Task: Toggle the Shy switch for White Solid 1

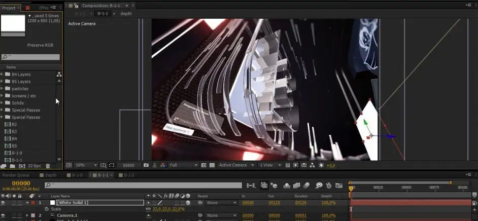Action: click(149, 202)
